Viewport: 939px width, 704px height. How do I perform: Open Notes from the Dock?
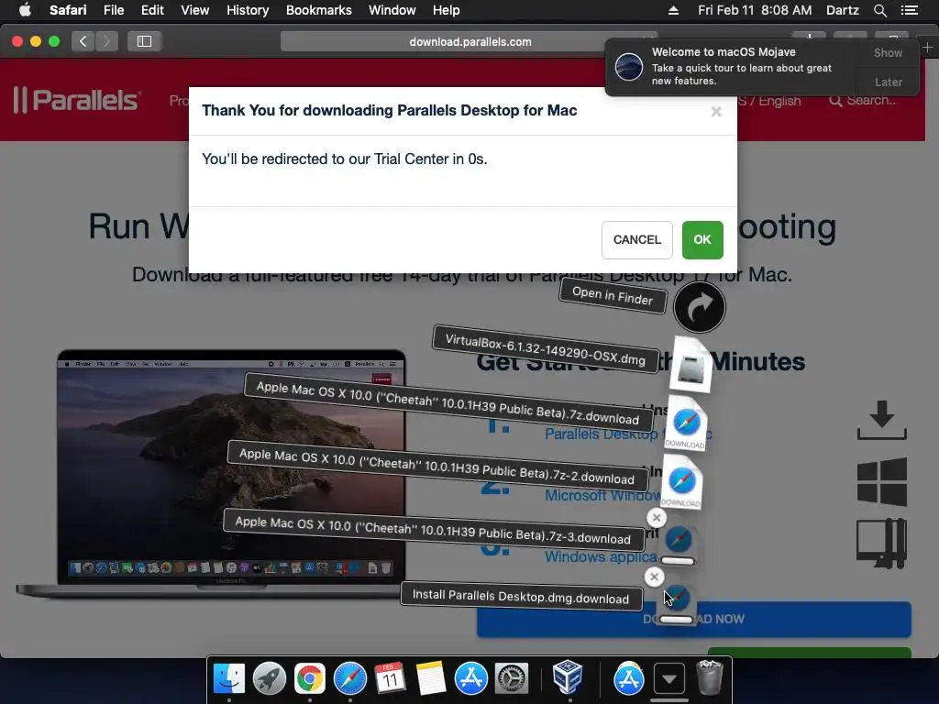click(431, 679)
